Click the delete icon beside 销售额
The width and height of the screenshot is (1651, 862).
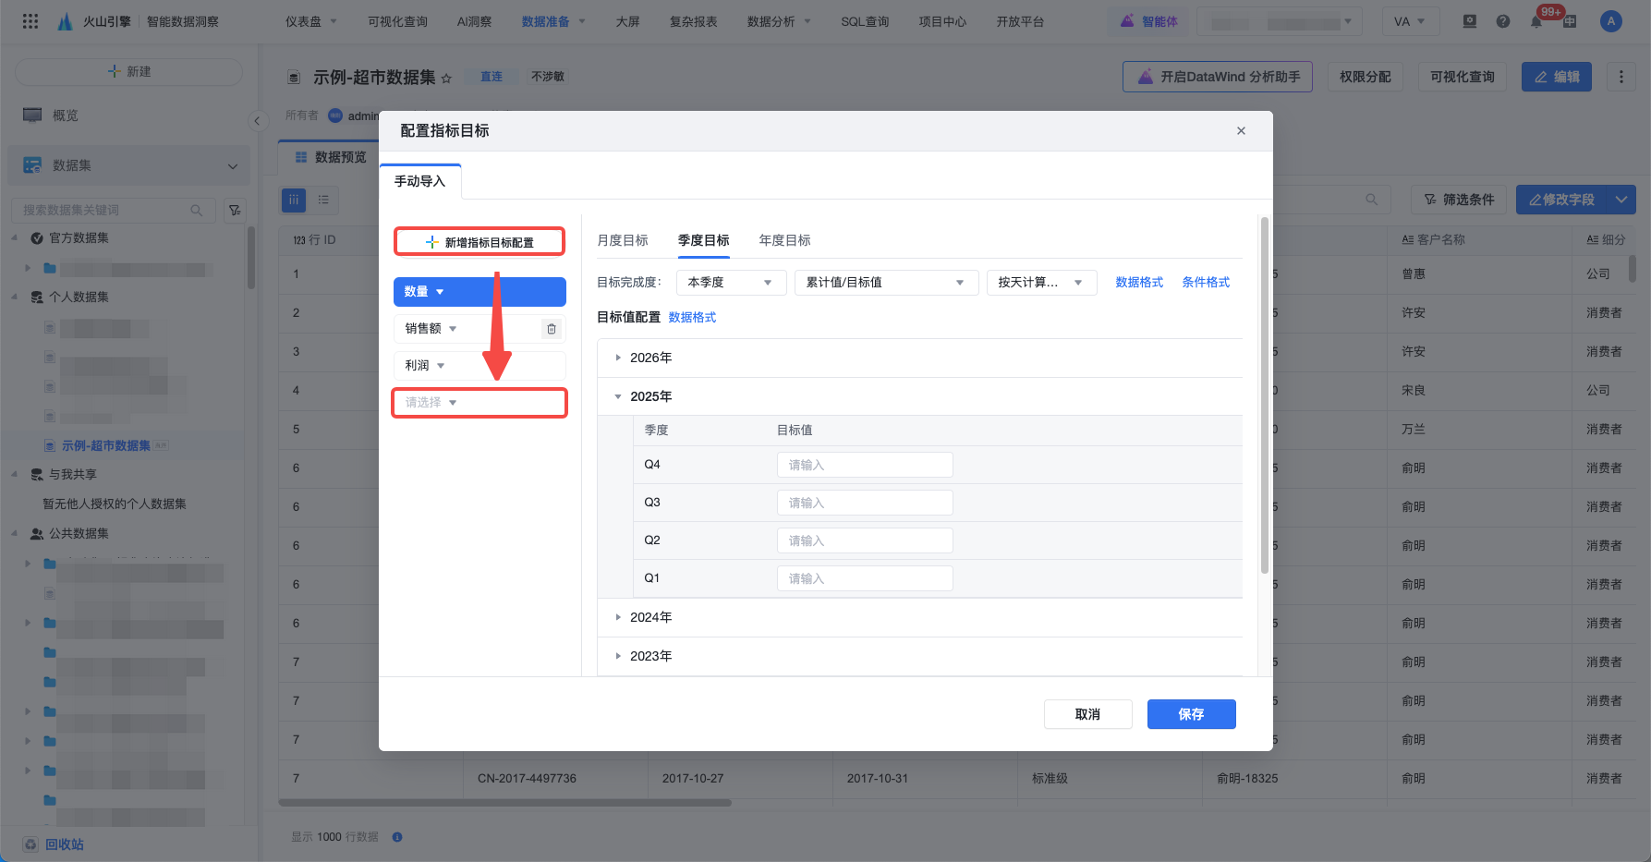pyautogui.click(x=552, y=329)
